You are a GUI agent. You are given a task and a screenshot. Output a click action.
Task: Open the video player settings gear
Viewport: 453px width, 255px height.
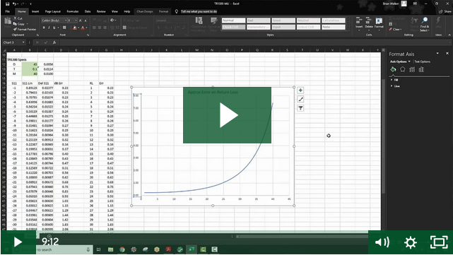coord(410,242)
